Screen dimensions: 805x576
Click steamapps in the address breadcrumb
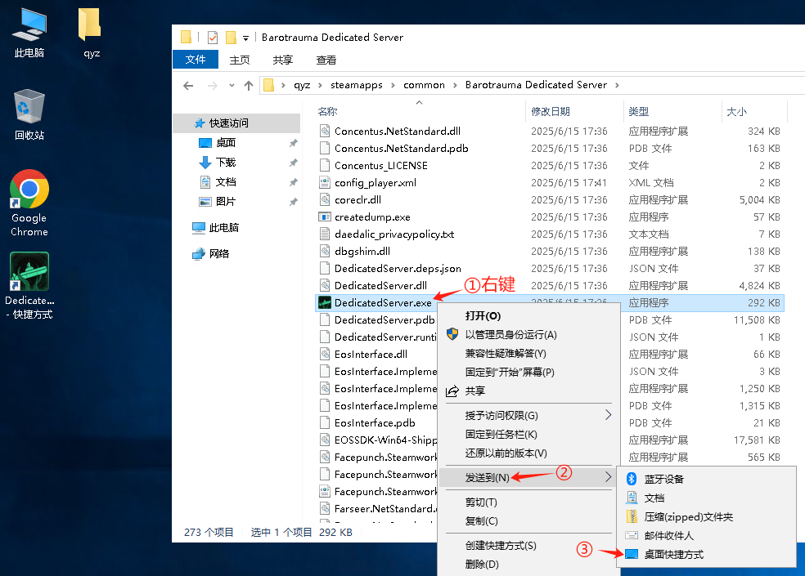point(357,85)
